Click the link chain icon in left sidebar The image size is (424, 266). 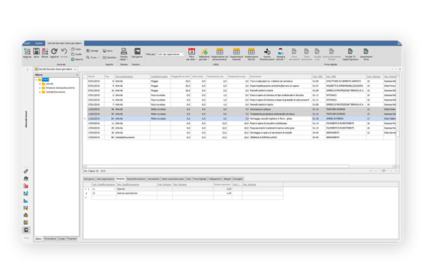pyautogui.click(x=26, y=171)
